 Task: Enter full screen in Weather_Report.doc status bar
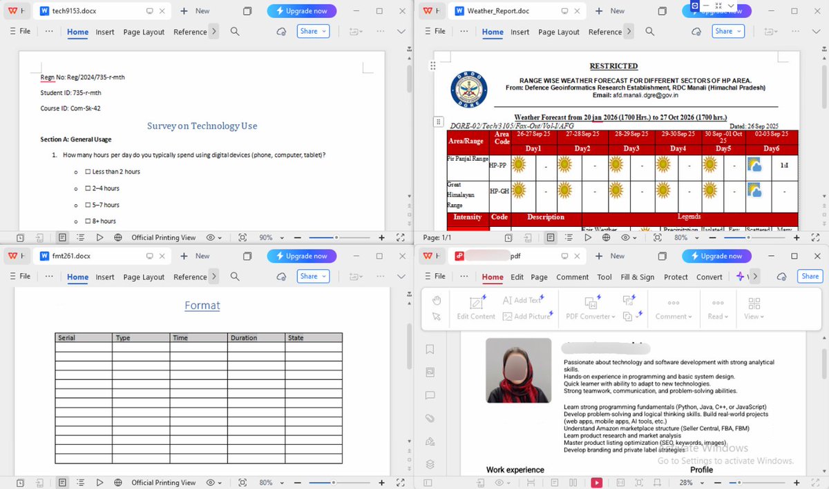click(815, 237)
